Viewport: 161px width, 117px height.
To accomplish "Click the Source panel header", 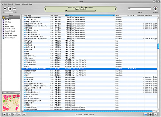I will click(x=11, y=15).
